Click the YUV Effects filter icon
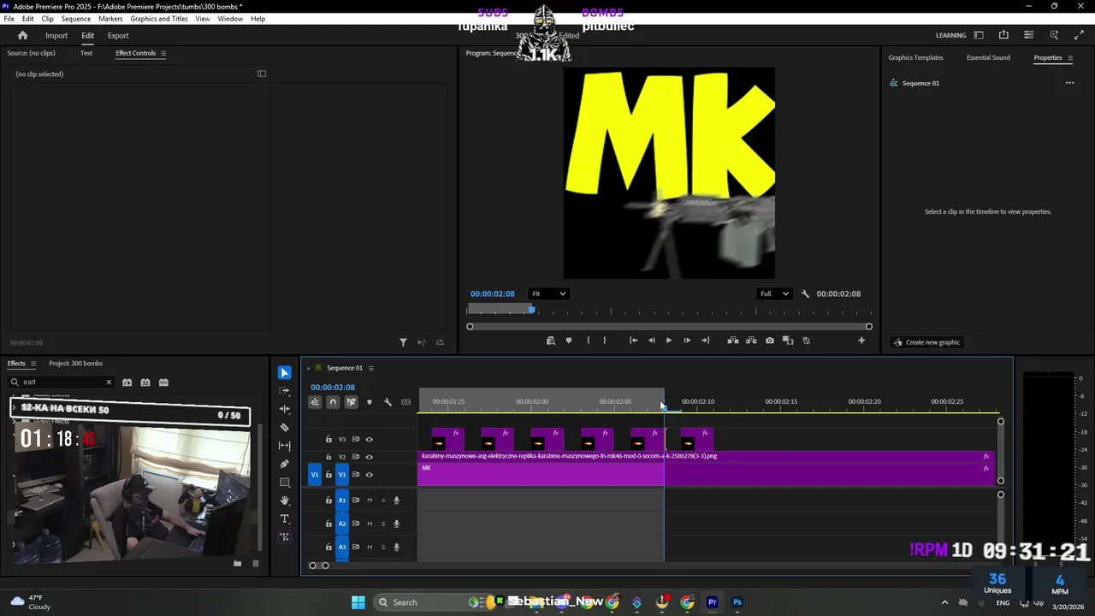Image resolution: width=1095 pixels, height=616 pixels. pyautogui.click(x=163, y=382)
